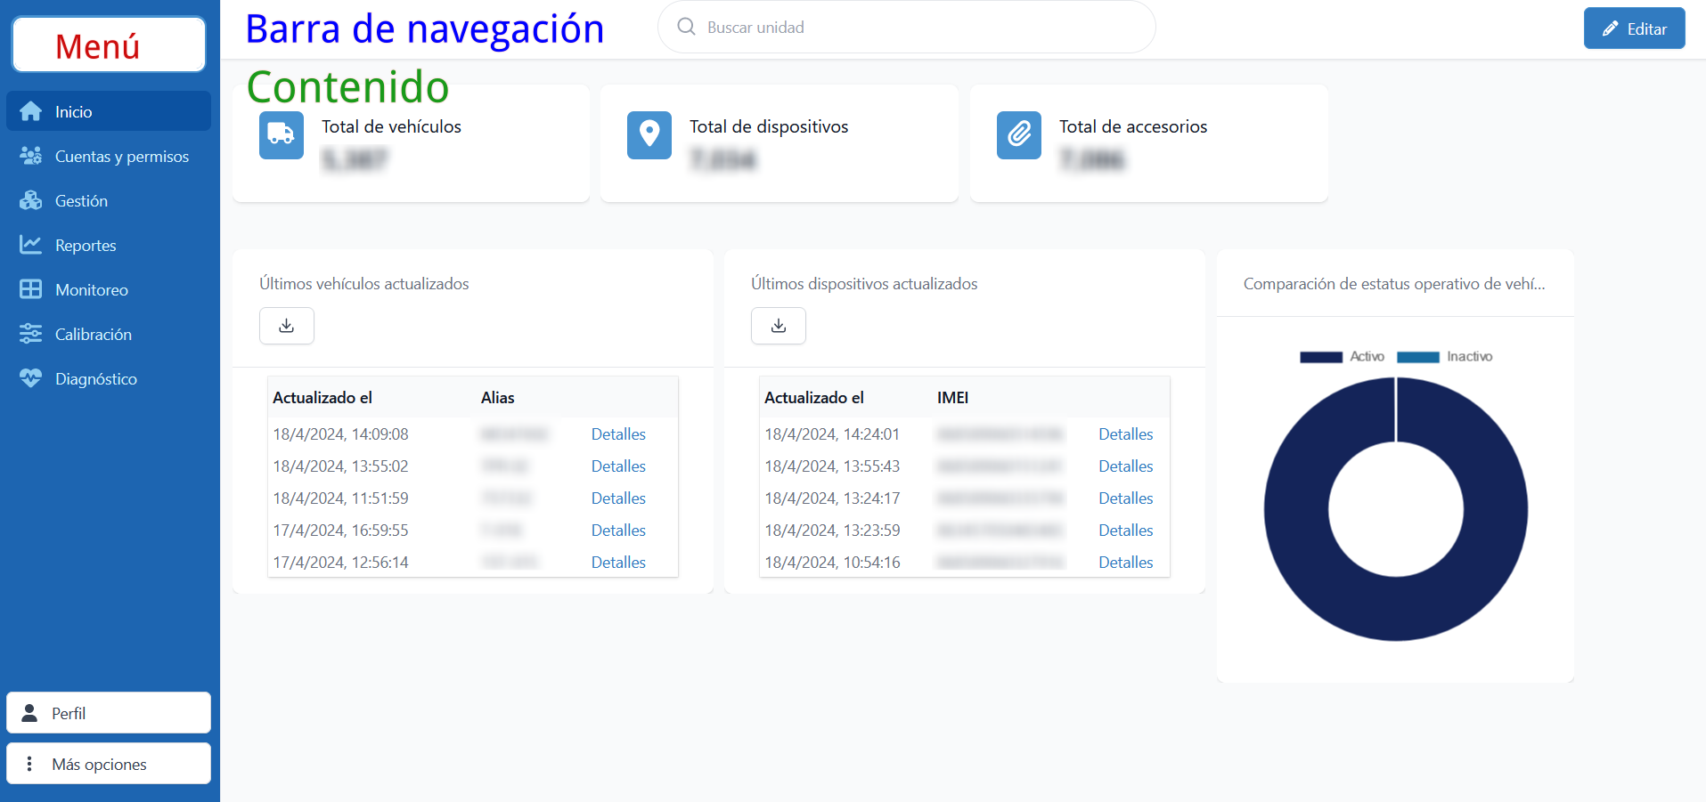
Task: Click the paperclip icon on Total de accesorios
Action: pos(1018,135)
